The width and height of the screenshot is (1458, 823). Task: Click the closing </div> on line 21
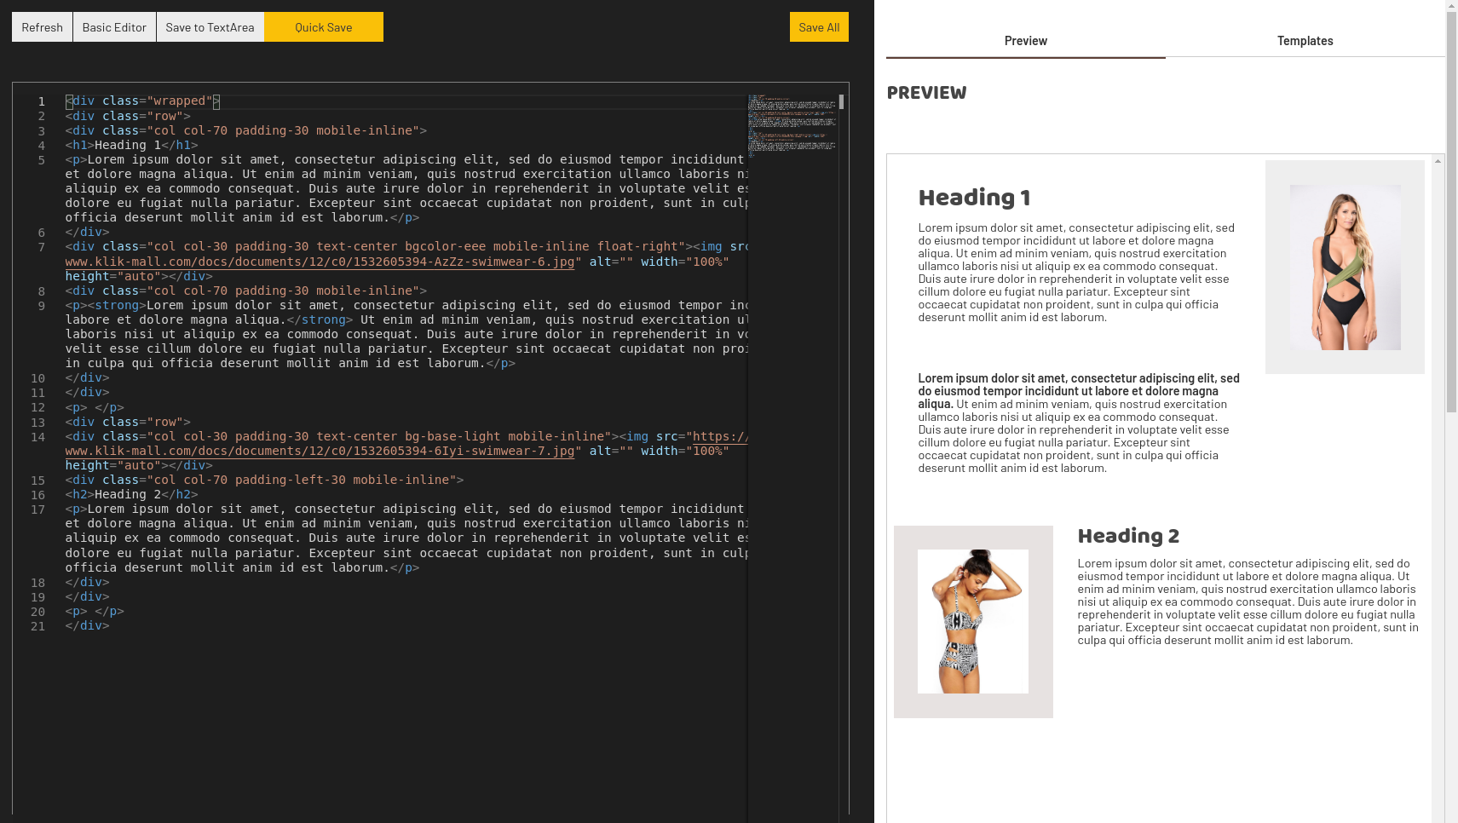click(87, 625)
